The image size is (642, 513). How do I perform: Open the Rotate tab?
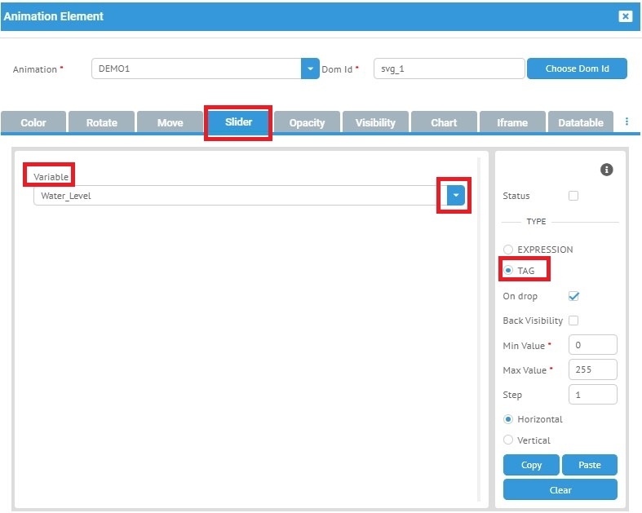pyautogui.click(x=102, y=122)
